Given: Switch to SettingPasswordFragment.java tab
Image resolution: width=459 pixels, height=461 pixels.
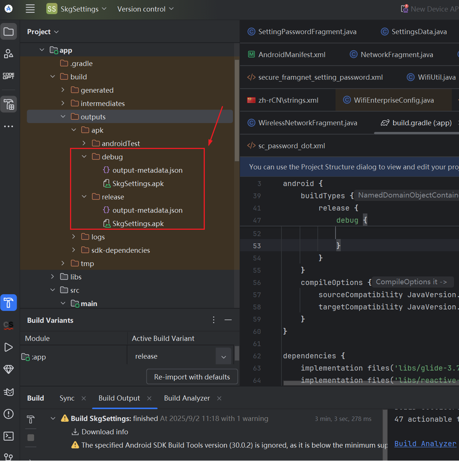Looking at the screenshot, I should coord(302,32).
